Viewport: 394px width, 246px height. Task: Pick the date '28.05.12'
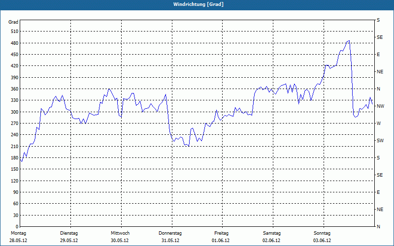coord(18,241)
